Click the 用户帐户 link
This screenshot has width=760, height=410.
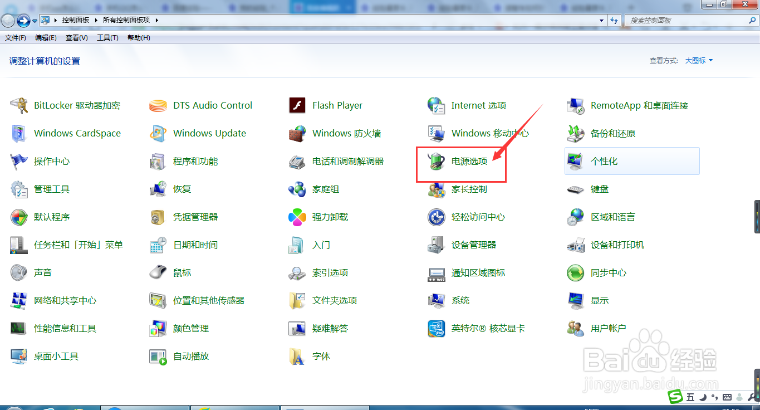pyautogui.click(x=609, y=328)
